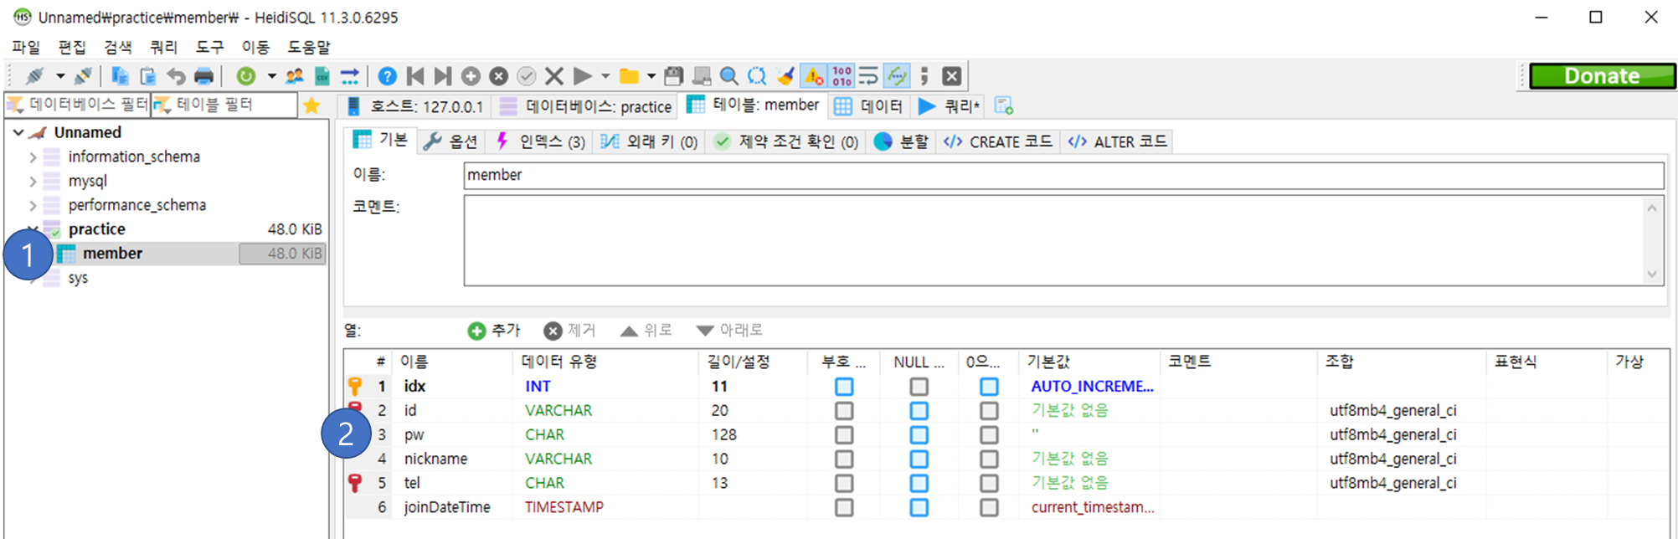Viewport: 1678px width, 539px height.
Task: Toggle NULL checkbox for tel row
Action: [x=919, y=484]
